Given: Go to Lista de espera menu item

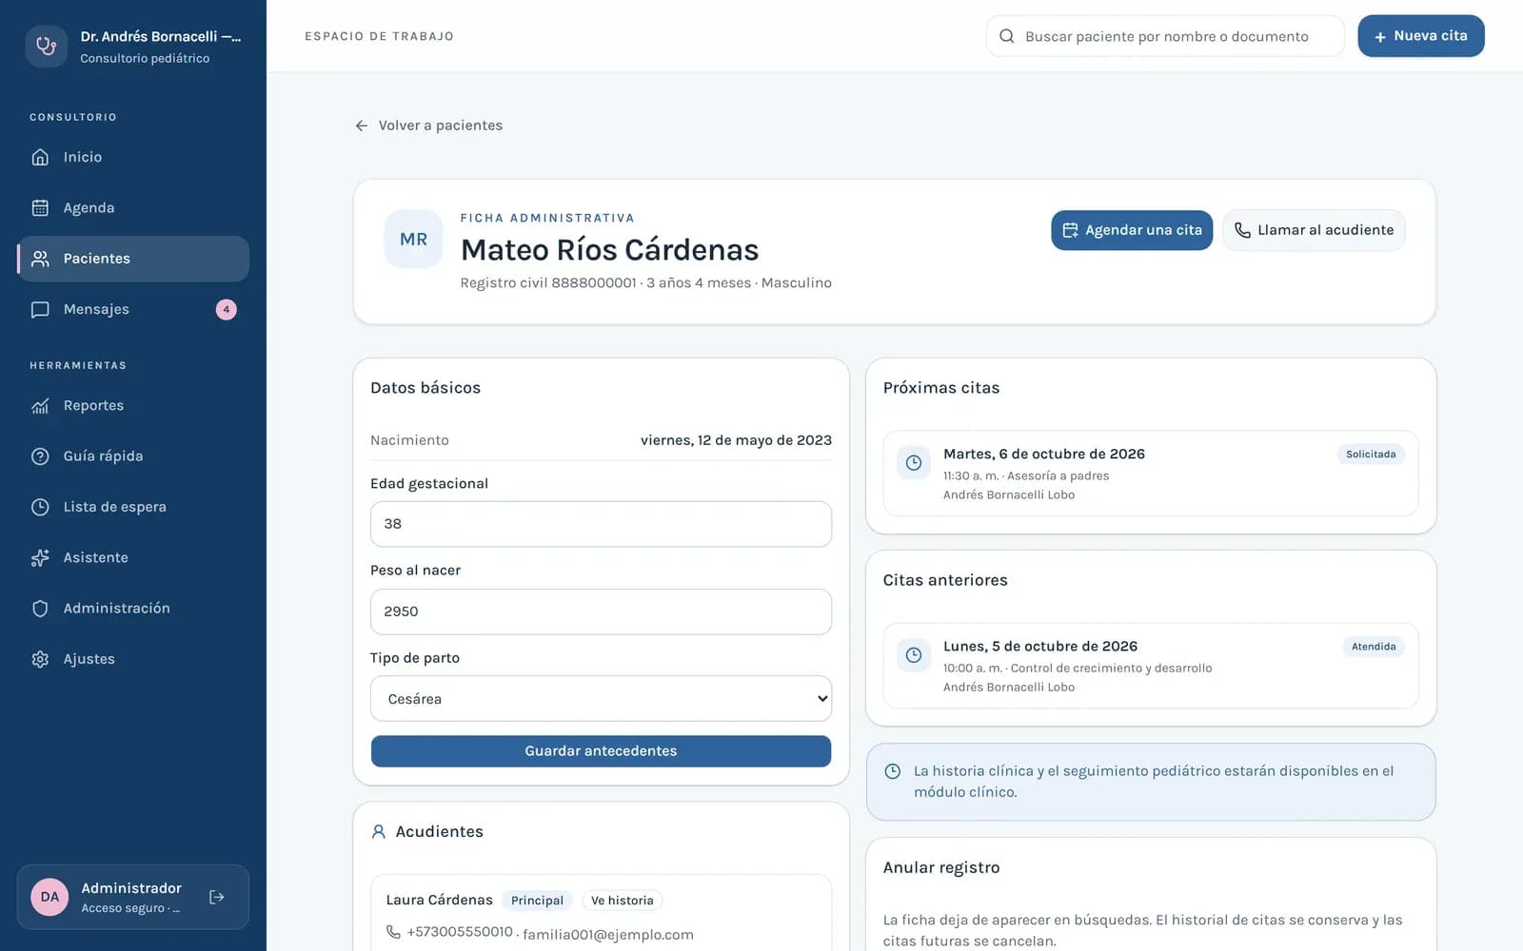Looking at the screenshot, I should (133, 507).
